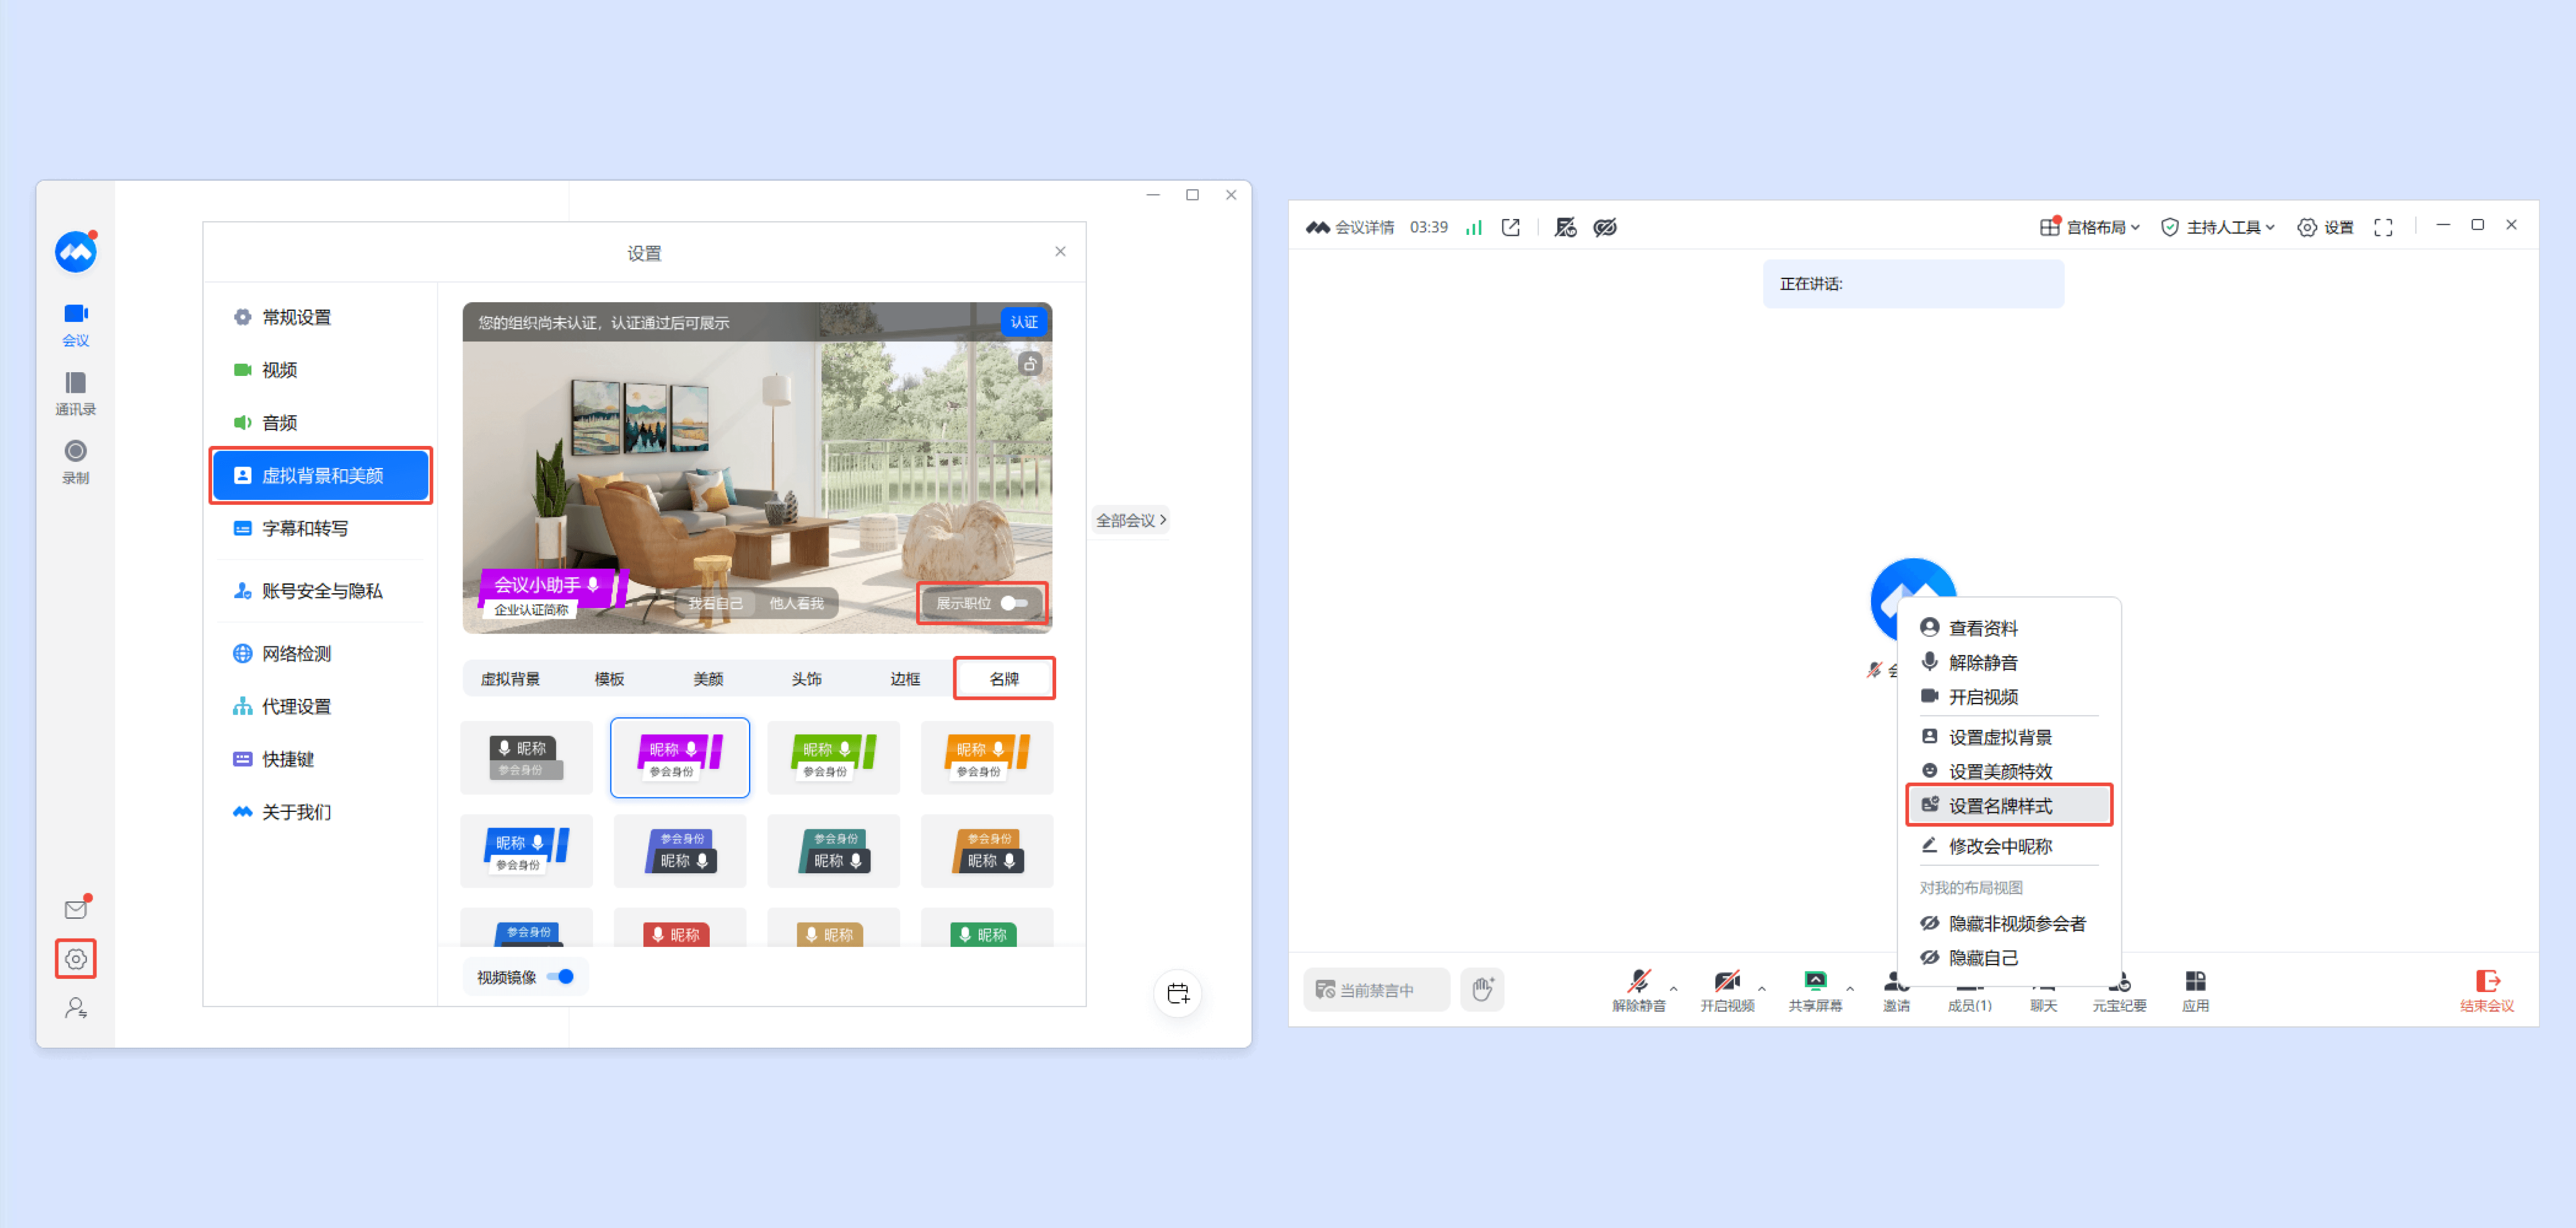Select the green slashed nameplate in first row
2576x1228 pixels.
833,757
